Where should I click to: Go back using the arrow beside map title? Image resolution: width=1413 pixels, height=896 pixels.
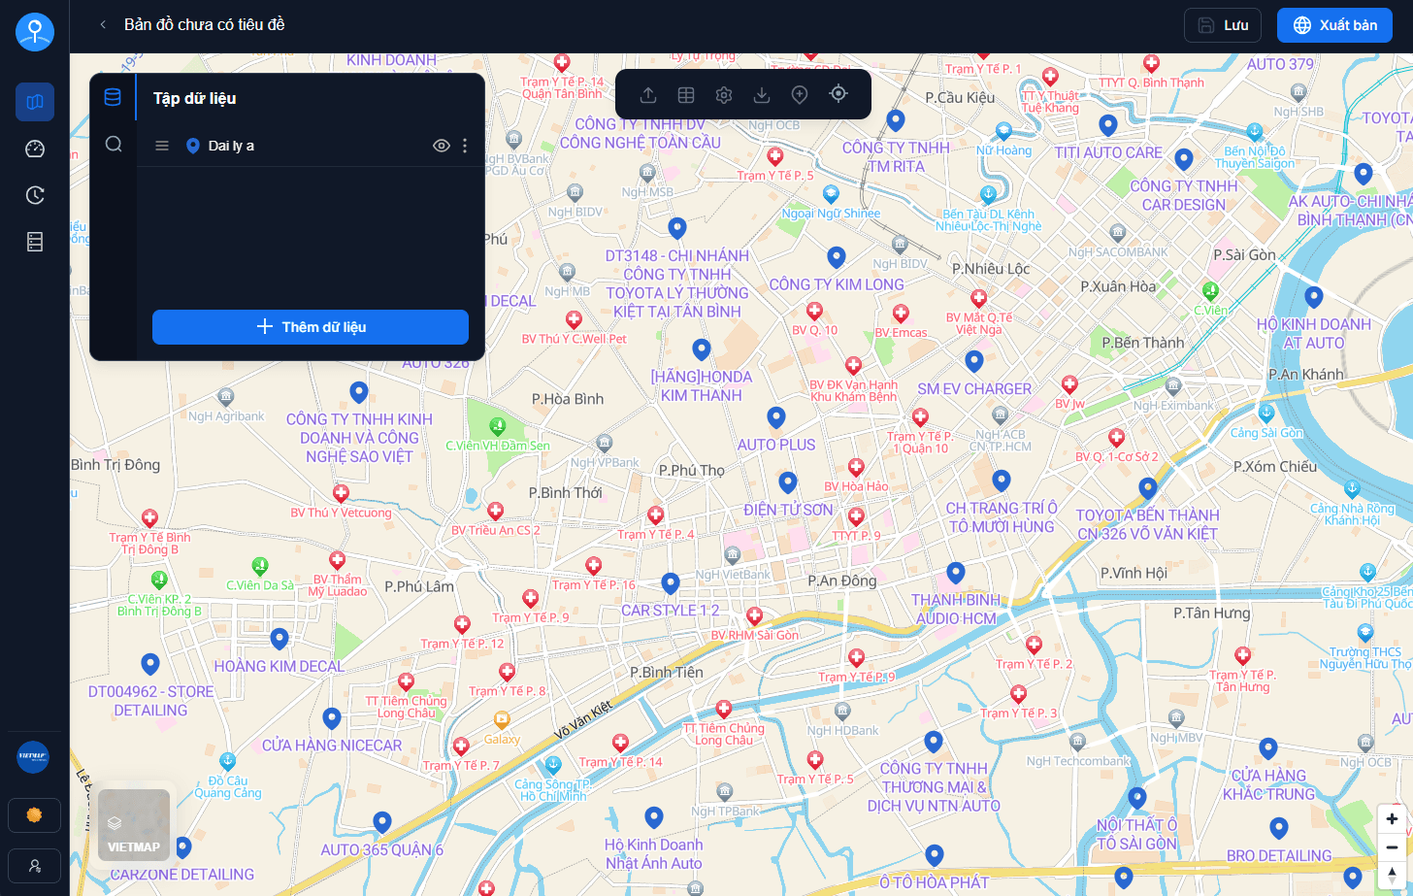click(x=103, y=25)
